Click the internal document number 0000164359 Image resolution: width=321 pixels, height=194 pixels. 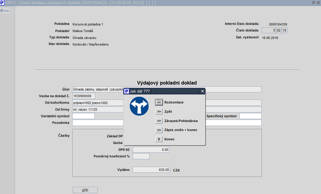278,24
